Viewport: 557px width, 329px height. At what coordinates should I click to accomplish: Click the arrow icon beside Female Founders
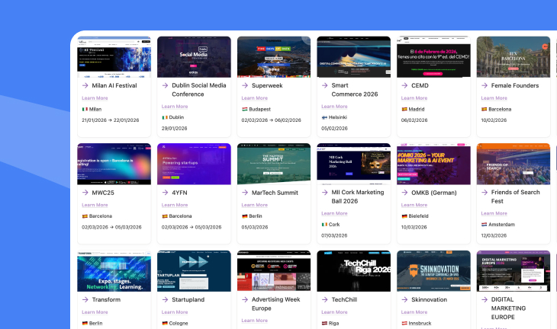[x=485, y=85]
